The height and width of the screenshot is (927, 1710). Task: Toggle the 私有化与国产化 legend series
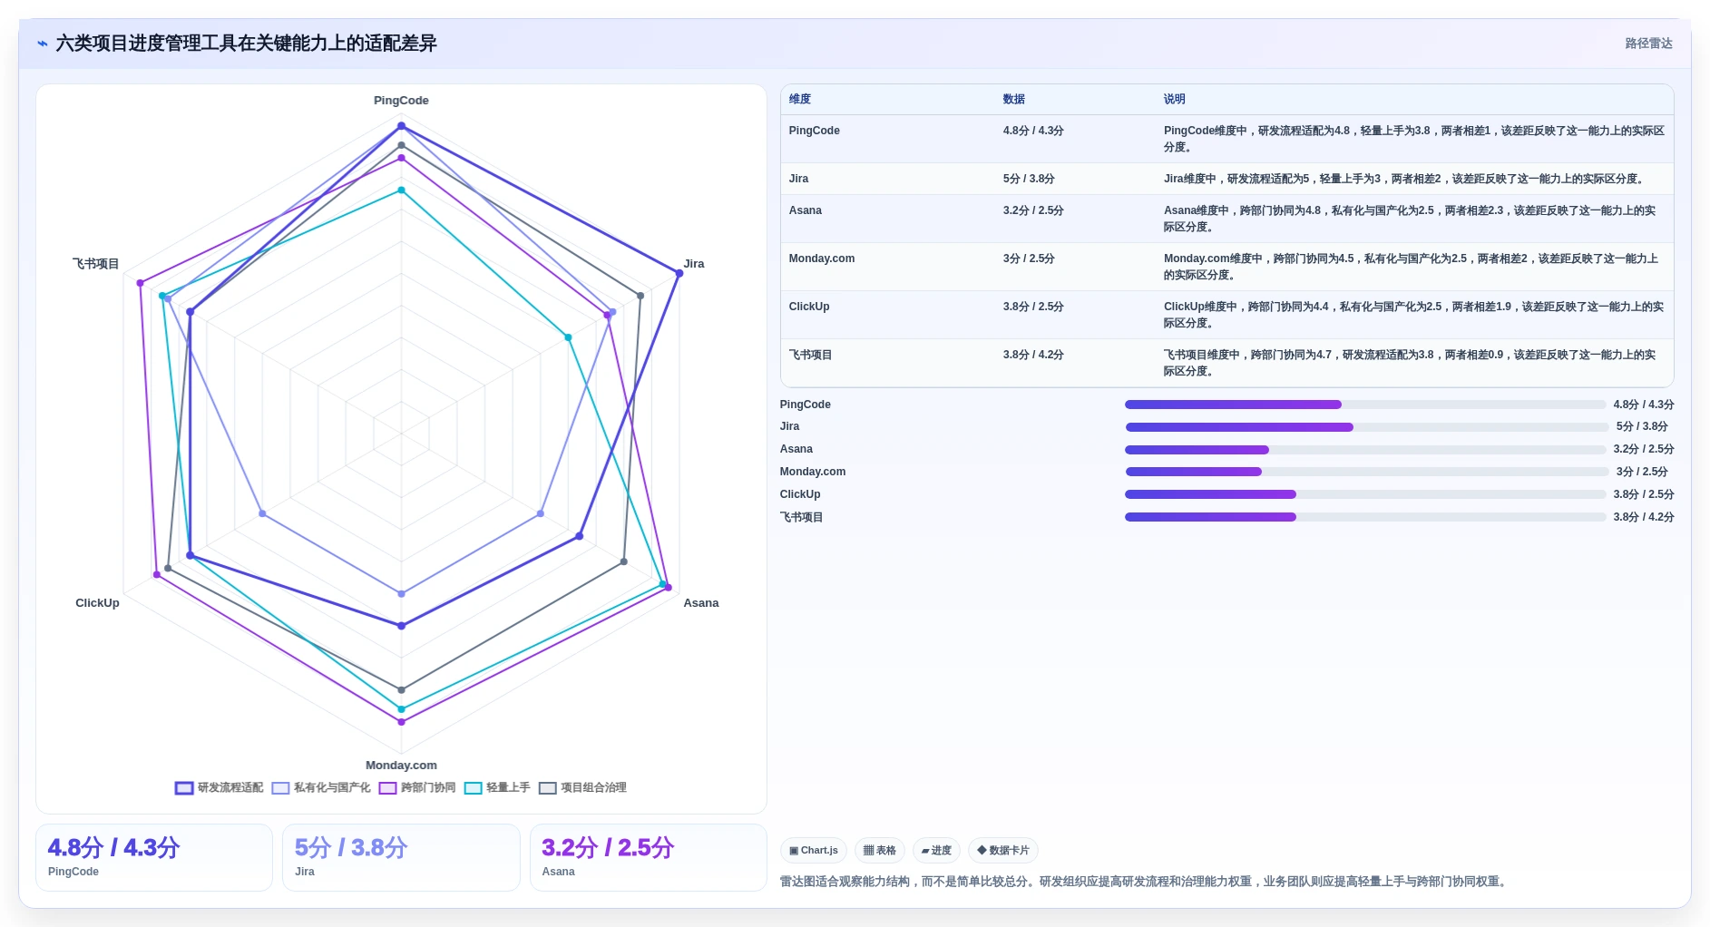tap(321, 787)
